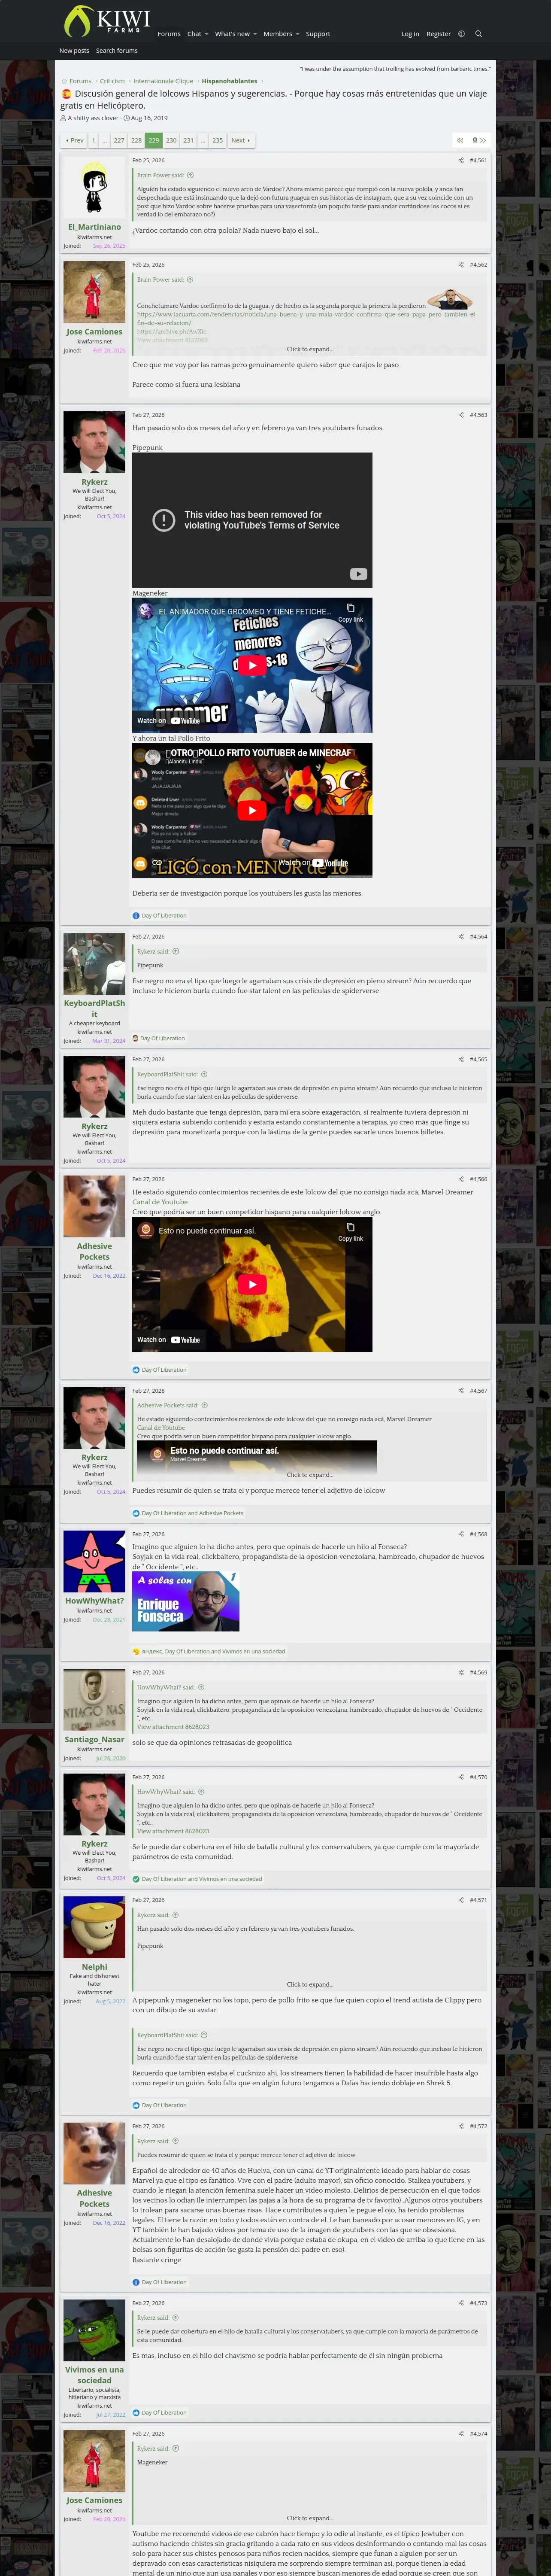This screenshot has height=2576, width=551.
Task: Open the Kiwi Farms logo home link
Action: (x=106, y=21)
